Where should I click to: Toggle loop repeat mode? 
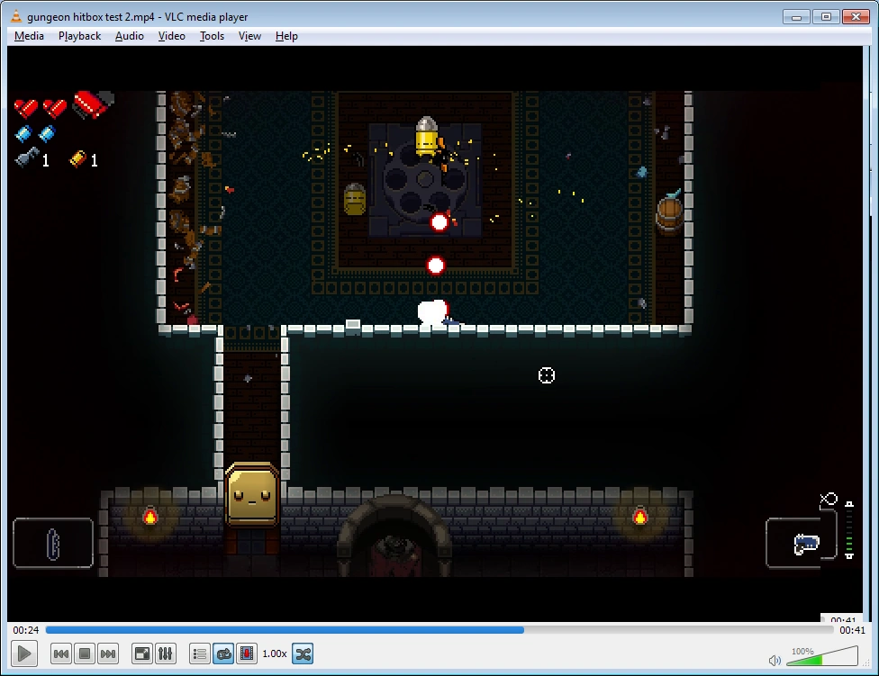(223, 653)
